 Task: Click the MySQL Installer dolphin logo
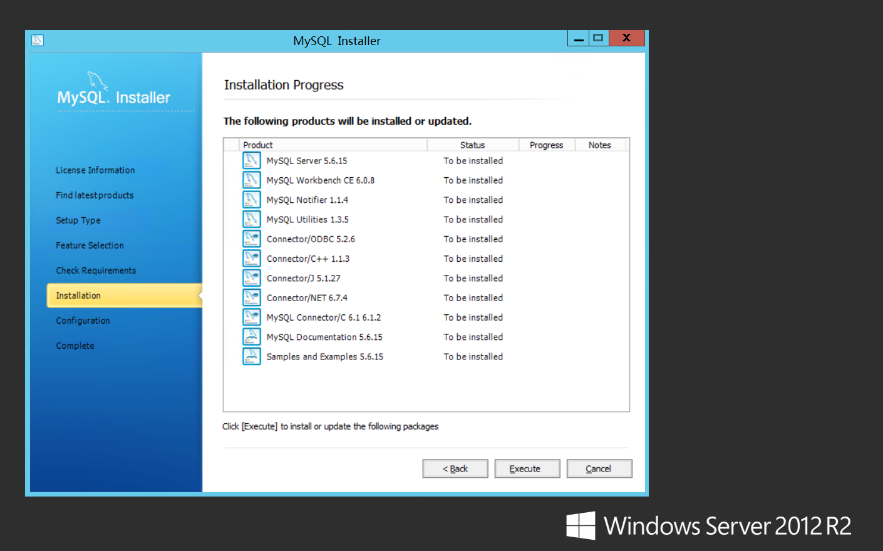point(97,81)
